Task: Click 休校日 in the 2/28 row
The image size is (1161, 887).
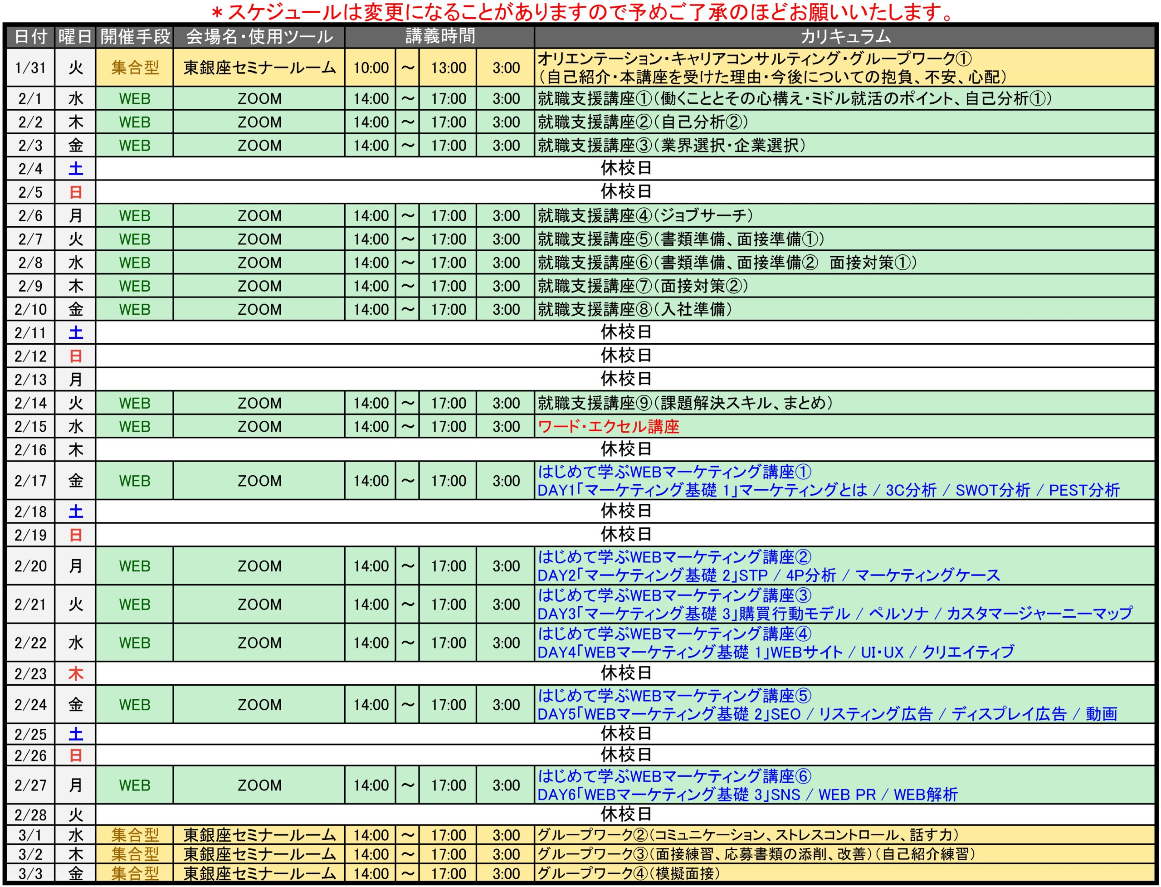Action: (x=626, y=814)
